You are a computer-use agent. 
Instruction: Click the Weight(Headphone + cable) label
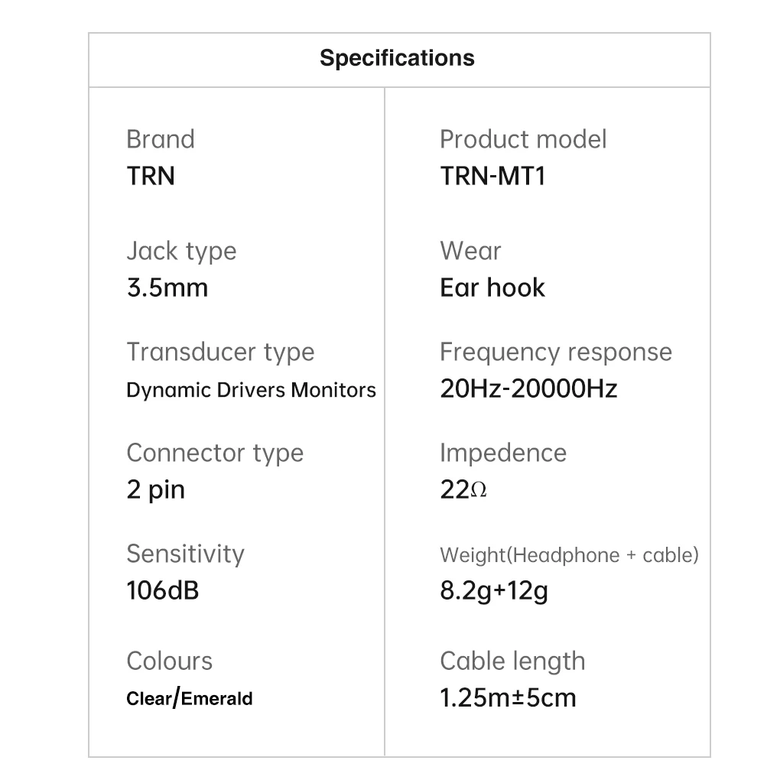pos(569,555)
